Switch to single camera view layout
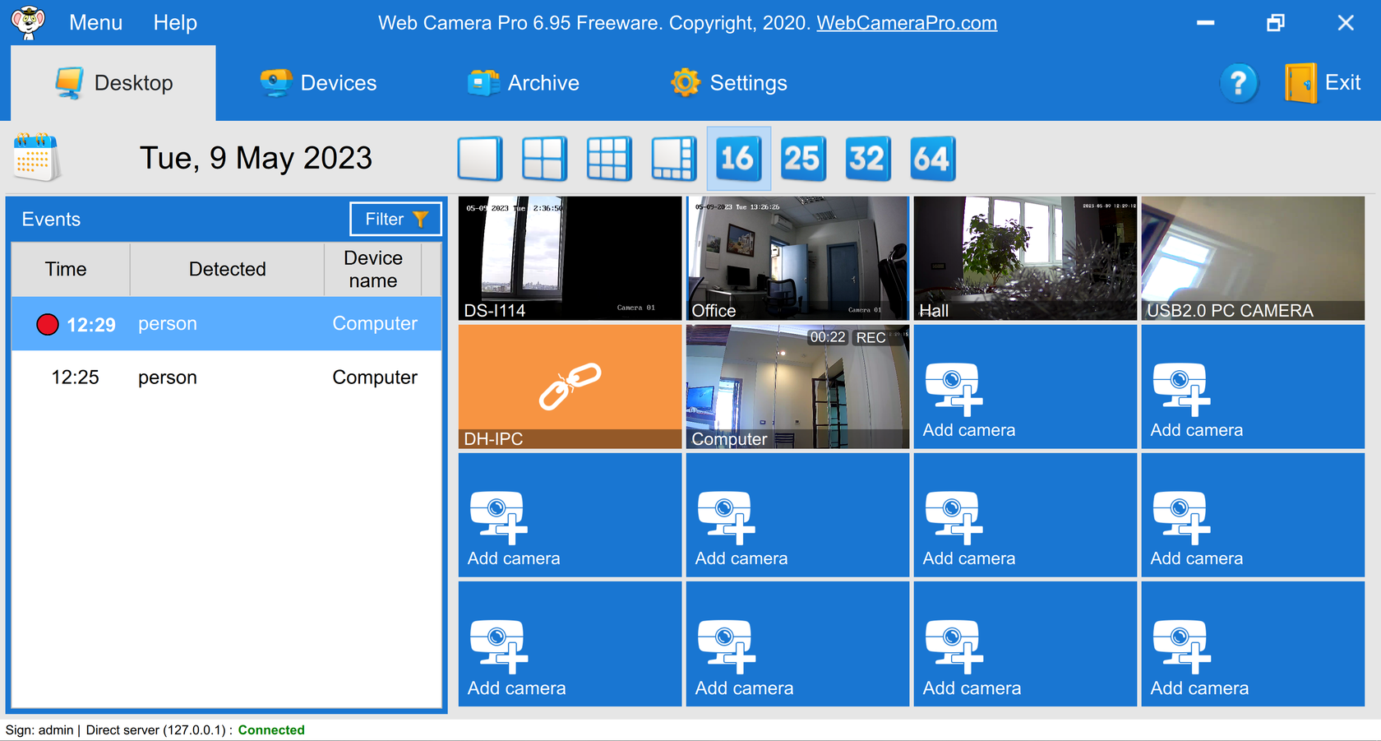 [x=480, y=158]
